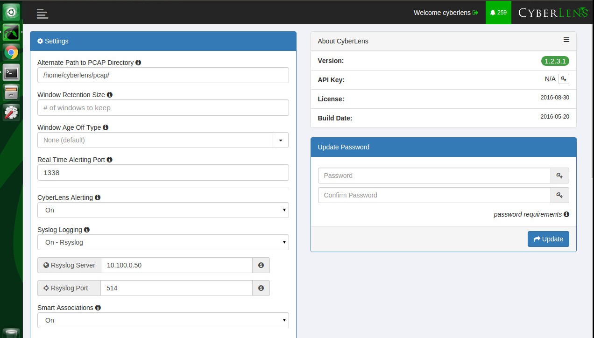Click the Rsyslog Port number field
The height and width of the screenshot is (338, 594).
coord(177,288)
